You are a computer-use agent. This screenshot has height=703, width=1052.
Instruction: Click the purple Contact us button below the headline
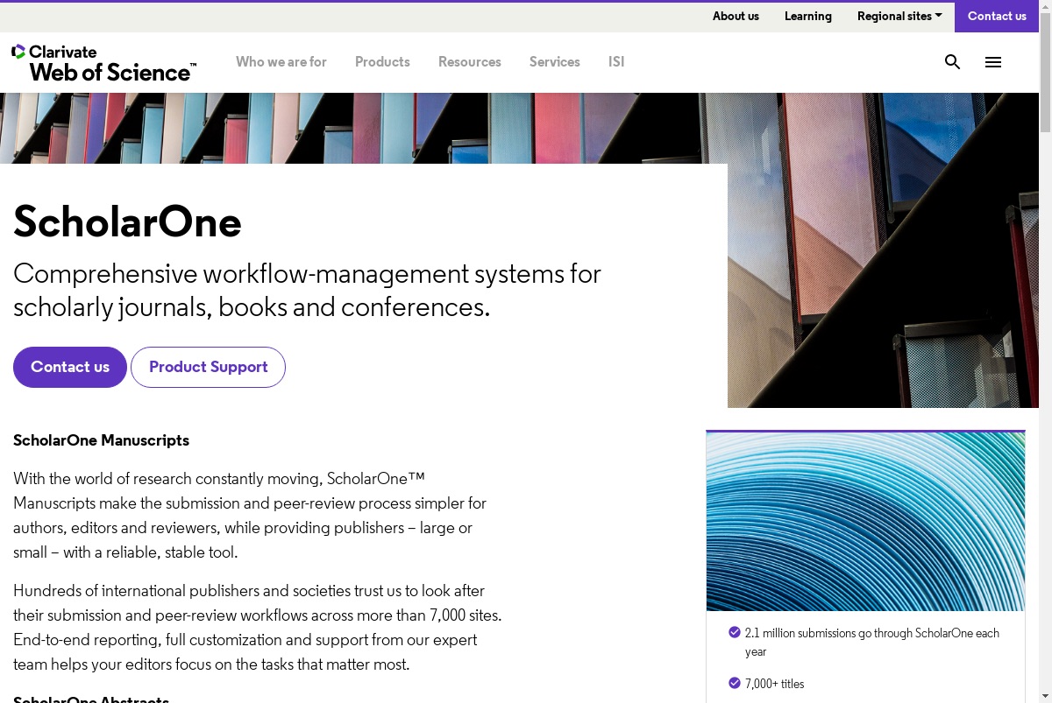tap(70, 367)
